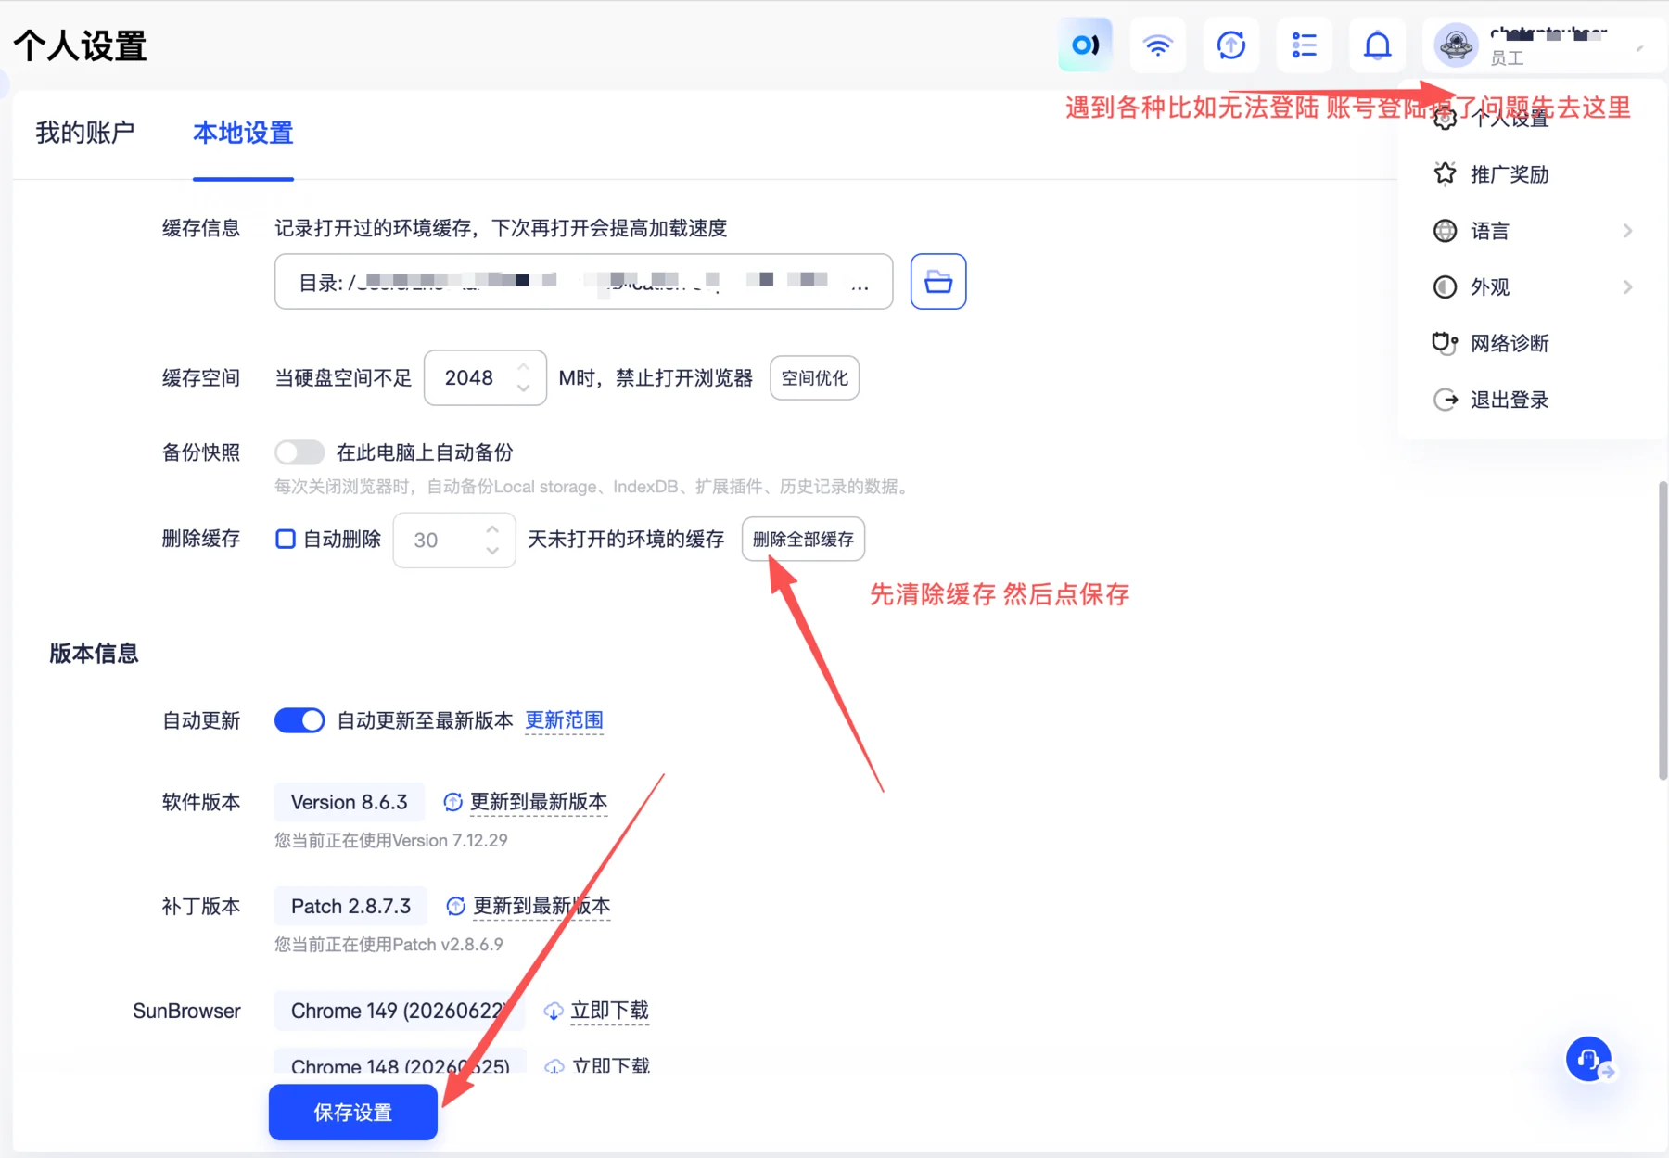
Task: Click the text 您当前正在使用Version 7.12.29
Action: tap(391, 840)
